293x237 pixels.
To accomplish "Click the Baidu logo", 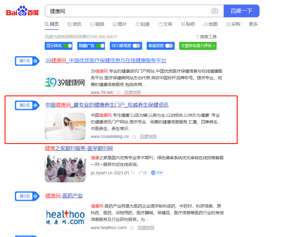I will [23, 11].
